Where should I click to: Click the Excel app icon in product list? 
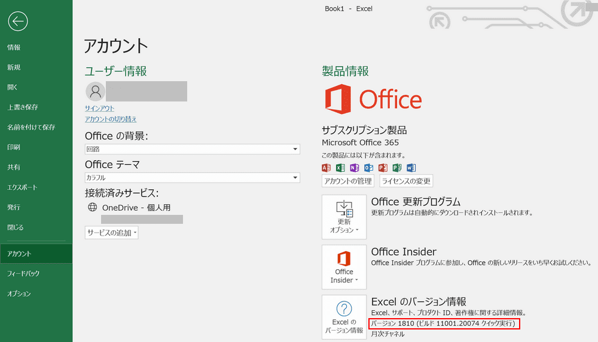point(340,168)
